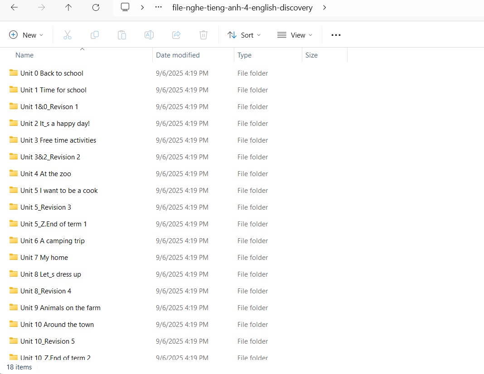Open the New item dropdown
This screenshot has width=484, height=374.
click(26, 35)
